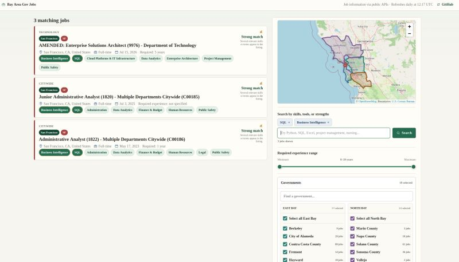
Task: Toggle the Fremont checkbox
Action: (285, 252)
